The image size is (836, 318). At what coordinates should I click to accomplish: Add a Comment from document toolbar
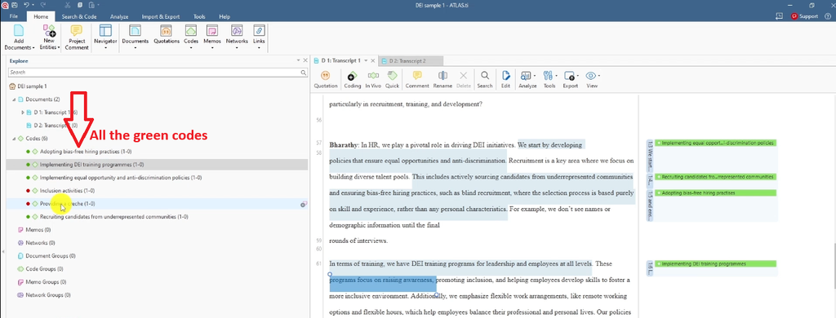[417, 79]
